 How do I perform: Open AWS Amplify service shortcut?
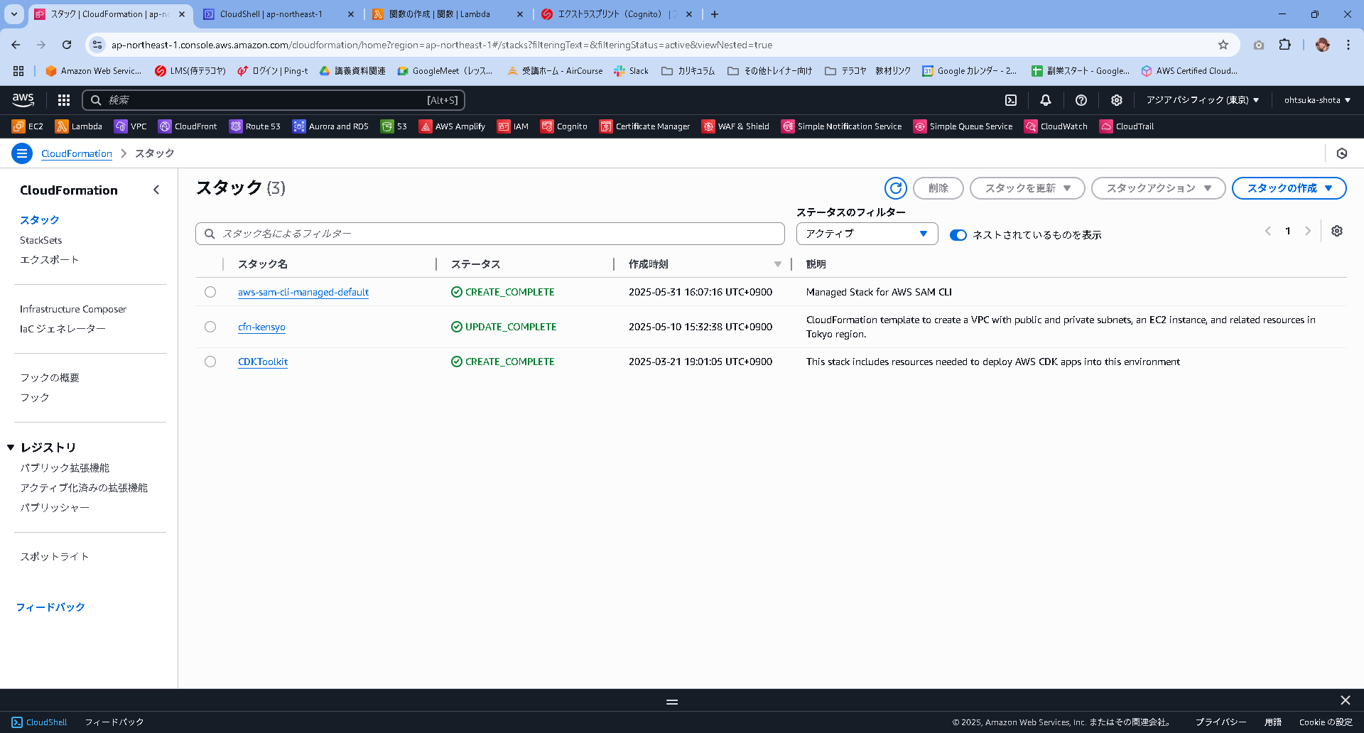[x=452, y=126]
